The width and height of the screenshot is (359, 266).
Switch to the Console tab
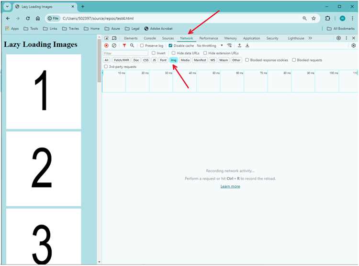point(150,38)
